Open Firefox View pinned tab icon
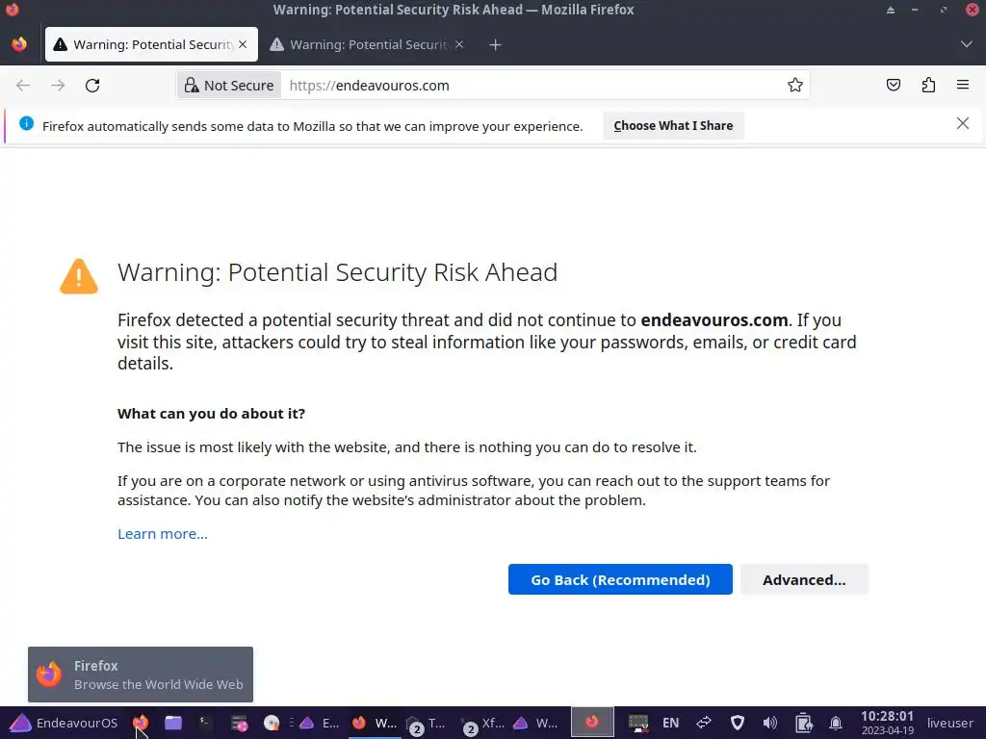This screenshot has height=739, width=986. click(19, 44)
